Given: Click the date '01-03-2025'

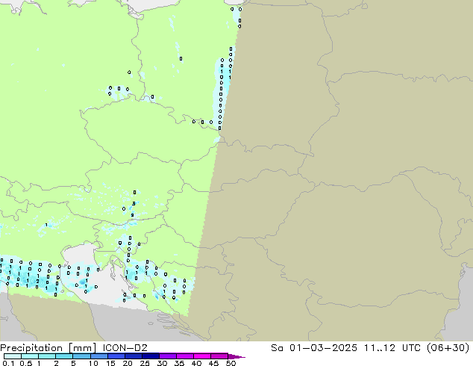Looking at the screenshot, I should point(323,348).
